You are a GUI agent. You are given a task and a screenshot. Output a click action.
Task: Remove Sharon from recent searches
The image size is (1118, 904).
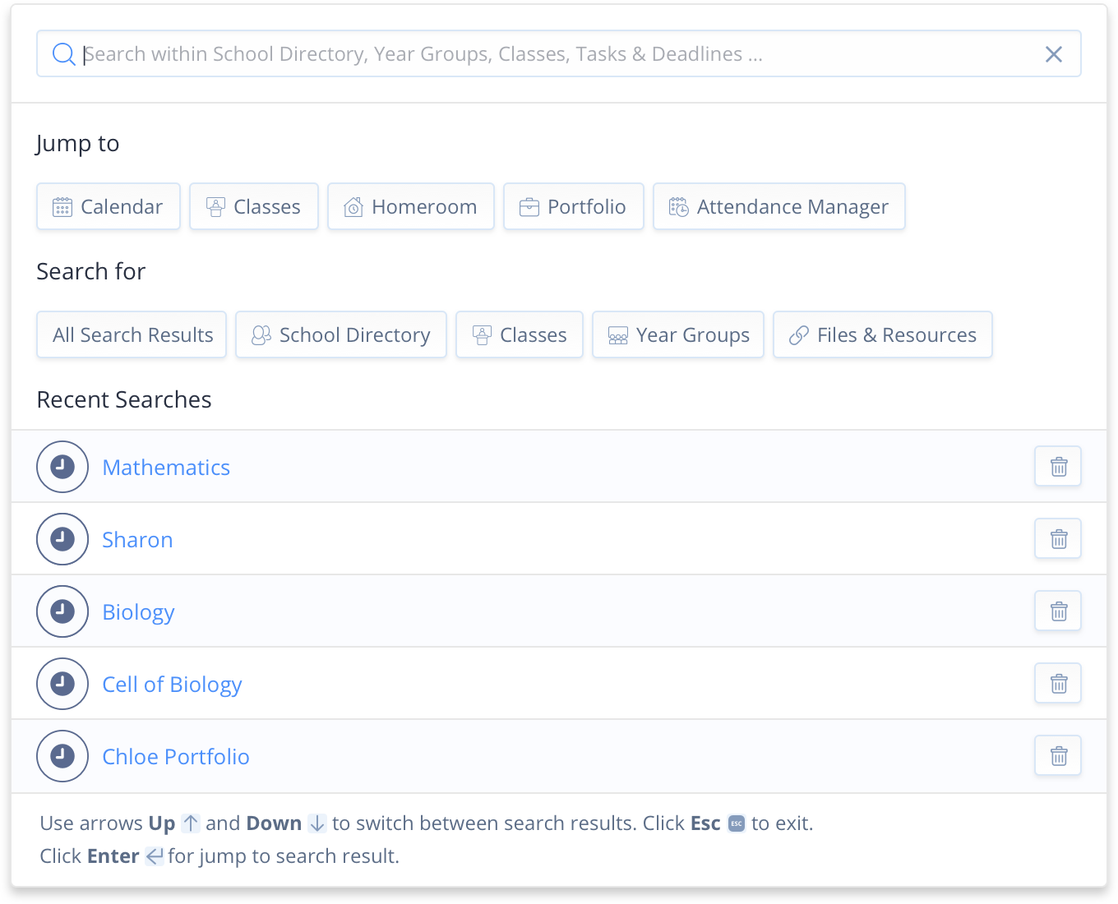pyautogui.click(x=1058, y=539)
